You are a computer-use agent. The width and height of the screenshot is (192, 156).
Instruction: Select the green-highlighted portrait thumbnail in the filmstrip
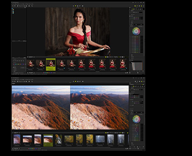pyautogui.click(x=51, y=64)
